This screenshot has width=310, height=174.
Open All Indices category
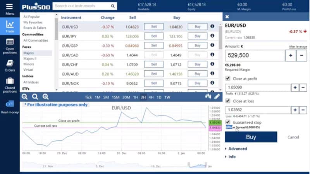(x=31, y=82)
